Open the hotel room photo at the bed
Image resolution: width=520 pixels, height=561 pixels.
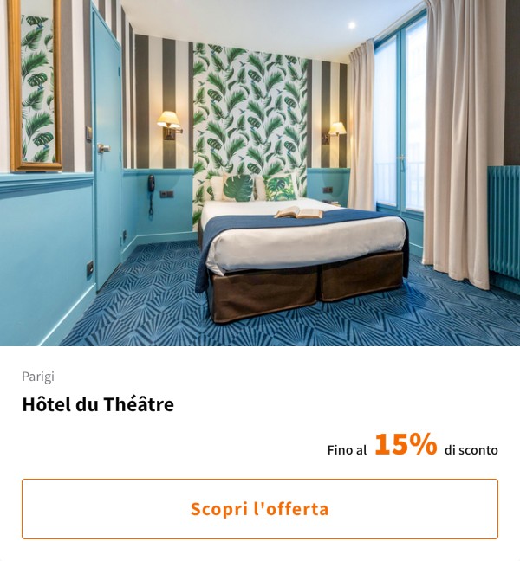point(301,250)
